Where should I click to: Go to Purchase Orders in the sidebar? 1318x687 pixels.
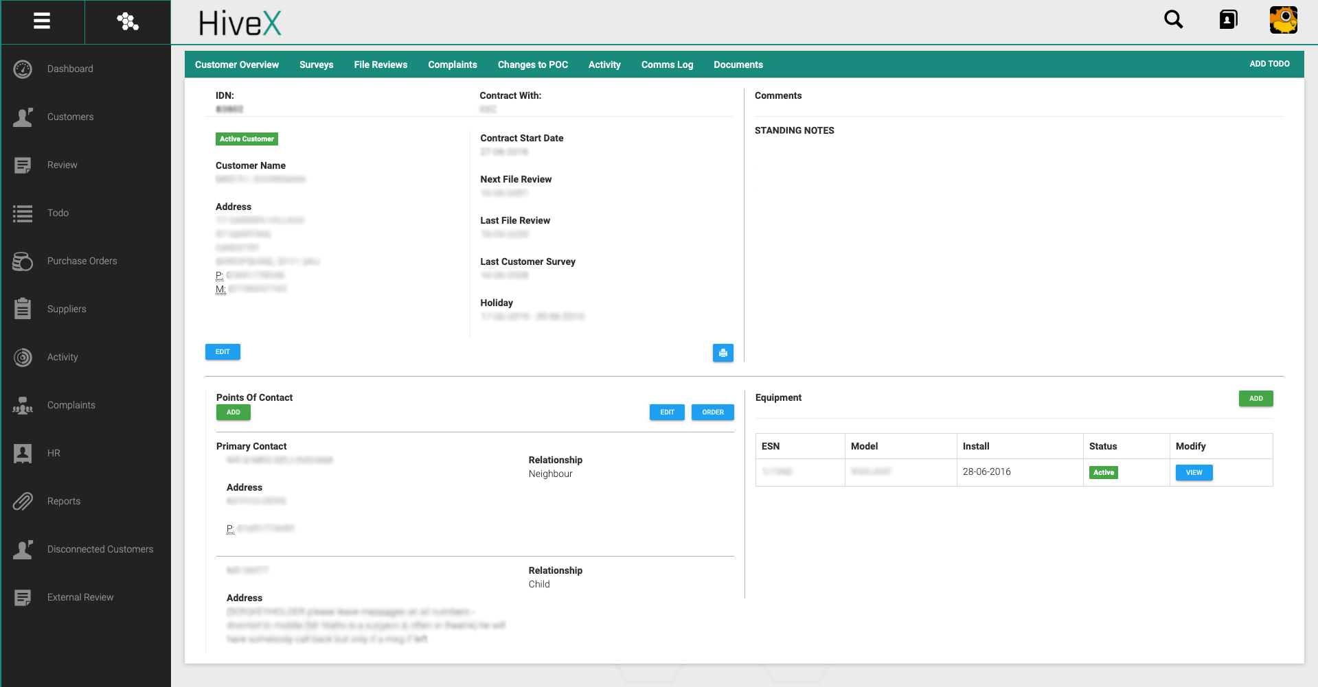coord(82,261)
